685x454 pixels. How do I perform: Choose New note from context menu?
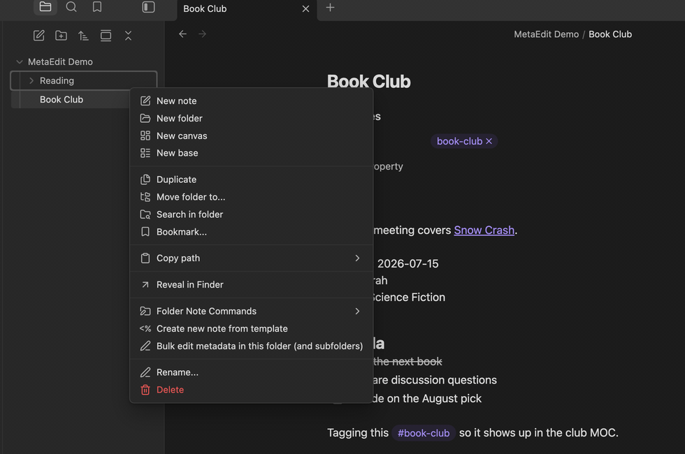coord(251,101)
